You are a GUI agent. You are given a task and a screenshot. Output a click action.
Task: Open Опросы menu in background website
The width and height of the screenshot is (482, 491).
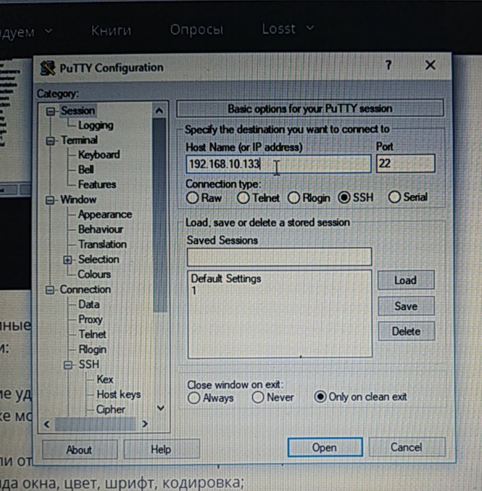196,30
